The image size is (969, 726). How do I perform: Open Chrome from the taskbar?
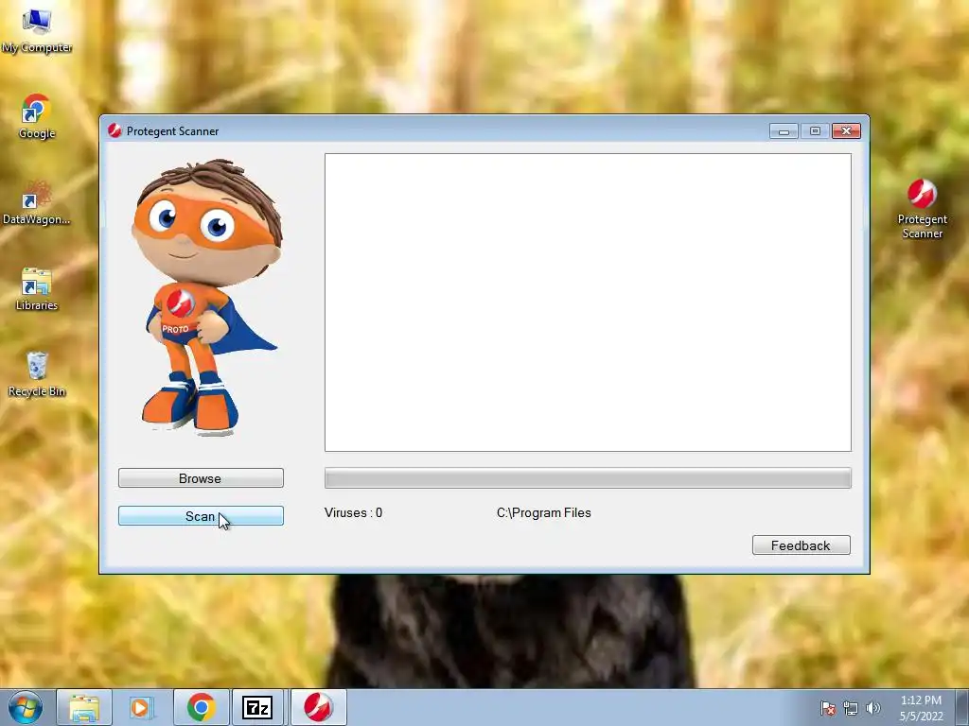pos(201,707)
